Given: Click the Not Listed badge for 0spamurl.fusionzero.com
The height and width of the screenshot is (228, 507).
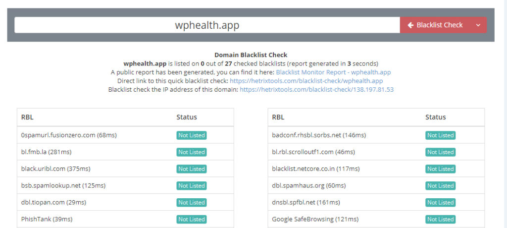Looking at the screenshot, I should [x=192, y=135].
